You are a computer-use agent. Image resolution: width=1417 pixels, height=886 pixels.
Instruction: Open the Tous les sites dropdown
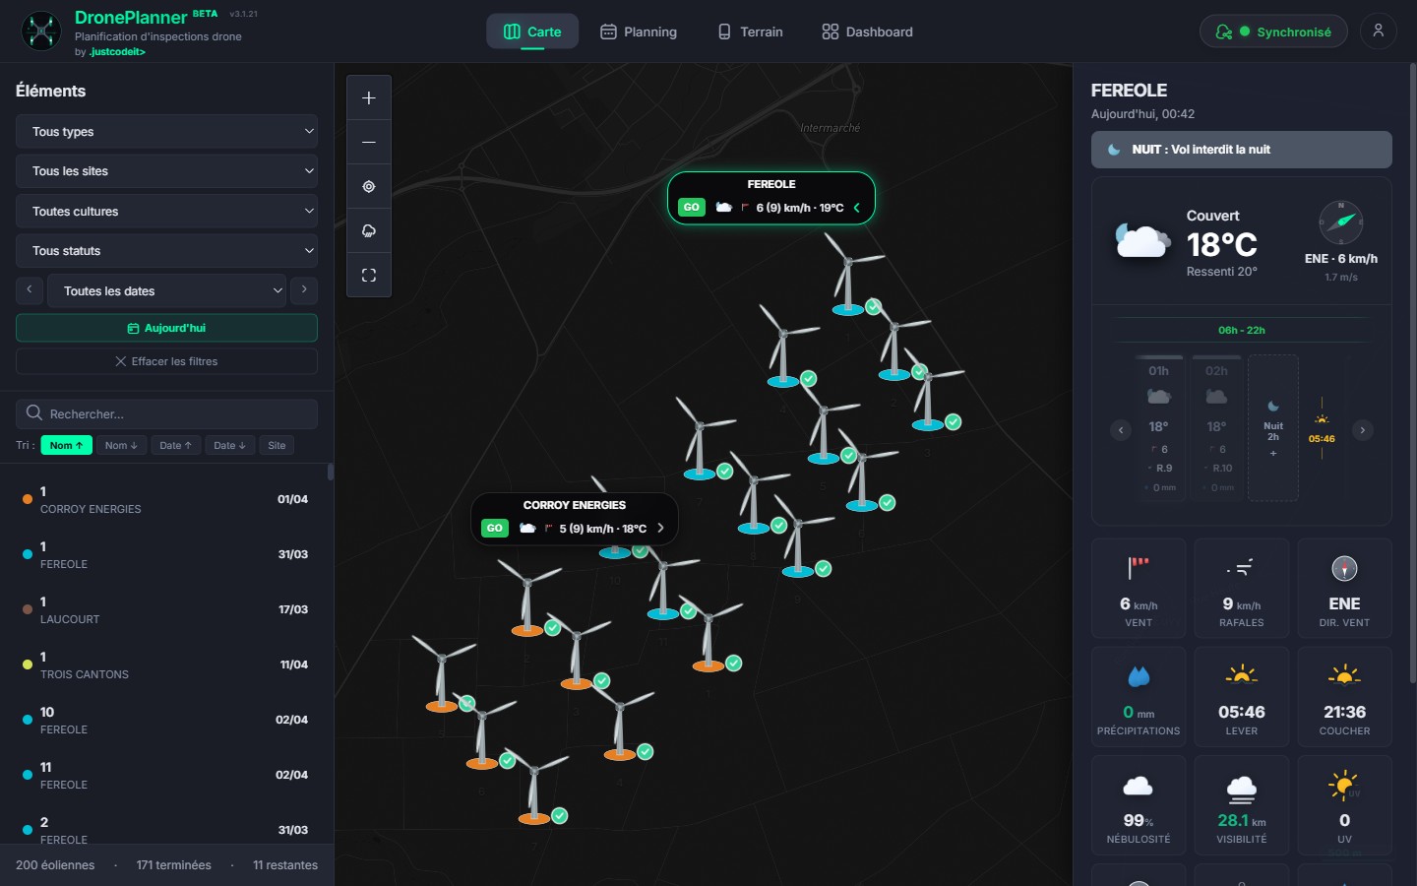(166, 171)
